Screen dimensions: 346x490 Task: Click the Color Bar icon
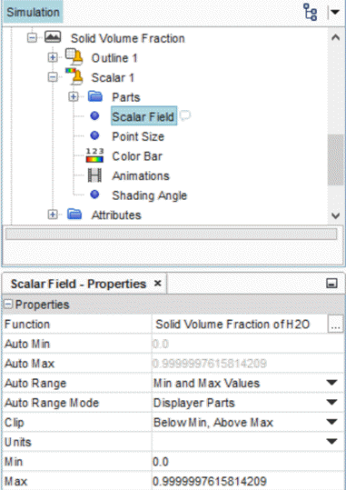click(x=94, y=155)
